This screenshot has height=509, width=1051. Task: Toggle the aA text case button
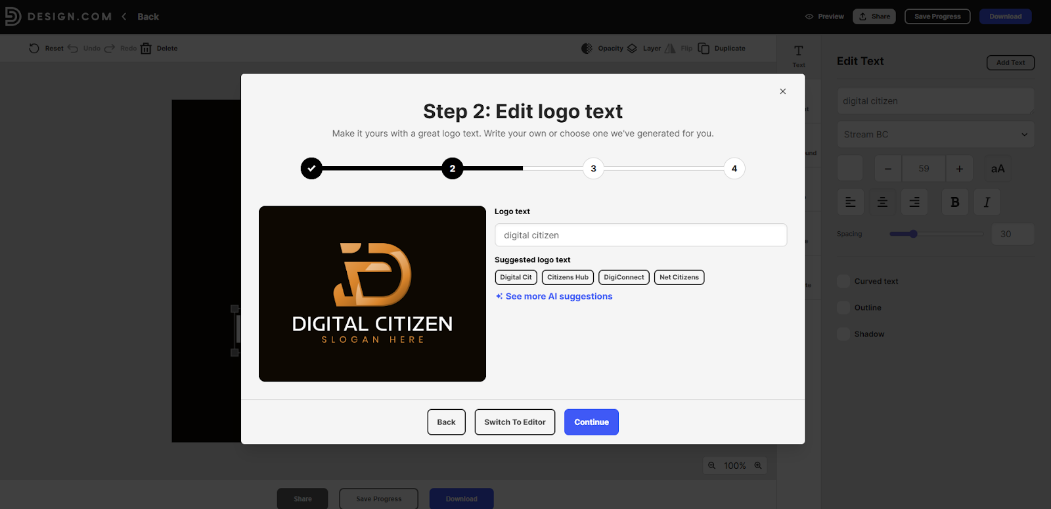pyautogui.click(x=998, y=169)
